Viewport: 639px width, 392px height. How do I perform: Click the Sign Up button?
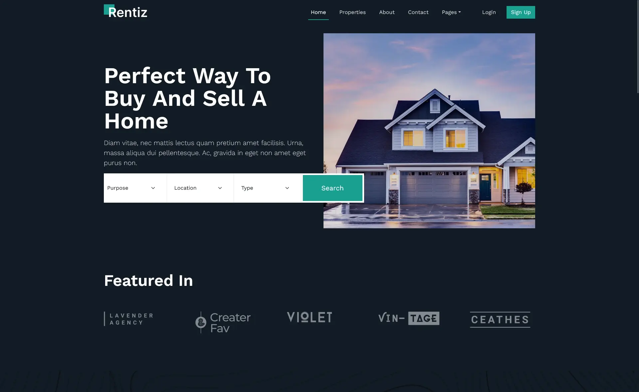click(x=520, y=12)
